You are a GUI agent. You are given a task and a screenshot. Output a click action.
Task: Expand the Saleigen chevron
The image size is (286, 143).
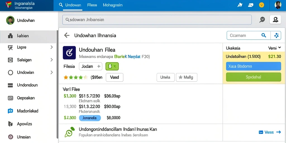52,60
